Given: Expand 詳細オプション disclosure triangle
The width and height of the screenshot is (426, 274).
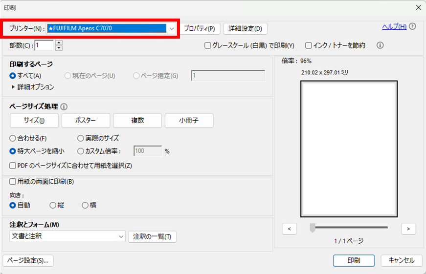Looking at the screenshot, I should tap(13, 87).
